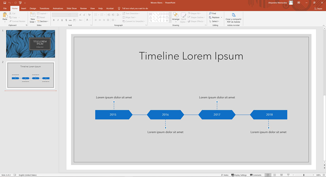Click the 2015 timeline shape
The height and width of the screenshot is (177, 326).
click(114, 115)
